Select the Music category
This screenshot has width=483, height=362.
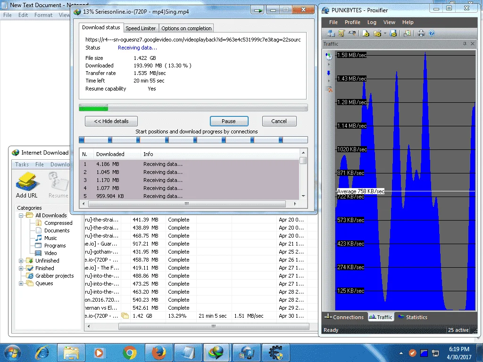pos(50,238)
